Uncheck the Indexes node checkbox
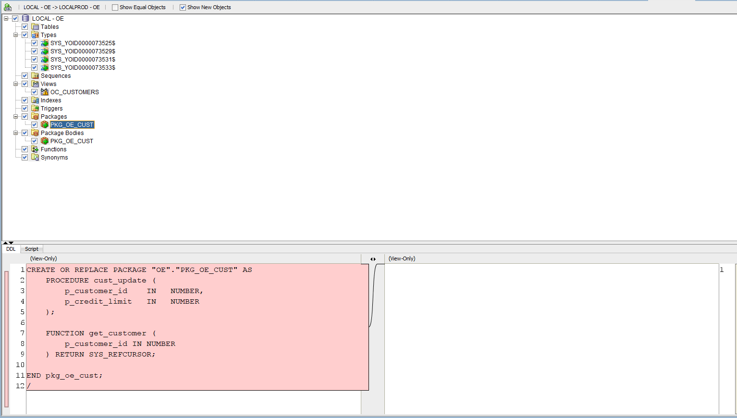Screen dimensions: 737x418 point(25,100)
